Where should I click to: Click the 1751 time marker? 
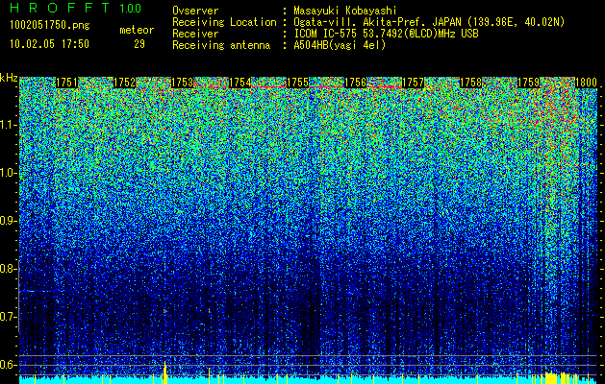[66, 83]
